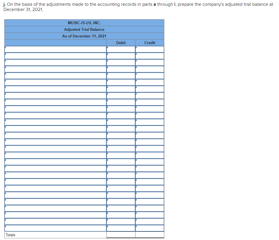The height and width of the screenshot is (240, 279).
Task: Select the Debit cell in second table row
Action: (121, 56)
